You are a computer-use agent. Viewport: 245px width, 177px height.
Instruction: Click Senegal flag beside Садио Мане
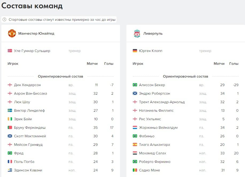pos(135,170)
